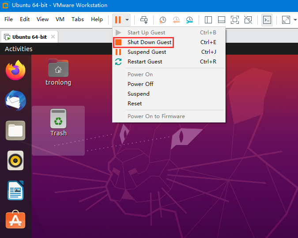Enter full screen mode icon
Screen dimensions: 298x238
235,20
